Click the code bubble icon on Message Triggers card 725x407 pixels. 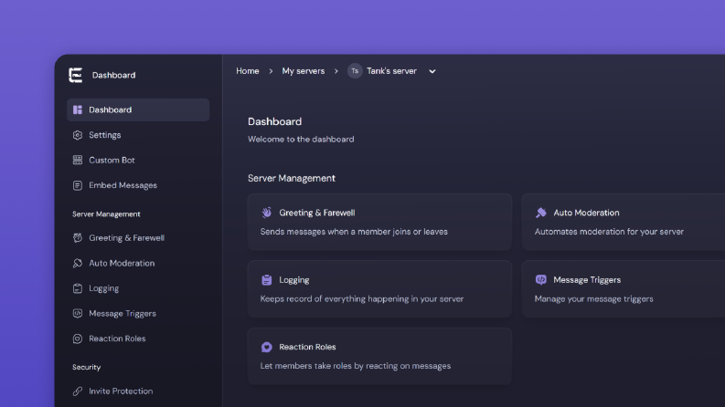541,279
